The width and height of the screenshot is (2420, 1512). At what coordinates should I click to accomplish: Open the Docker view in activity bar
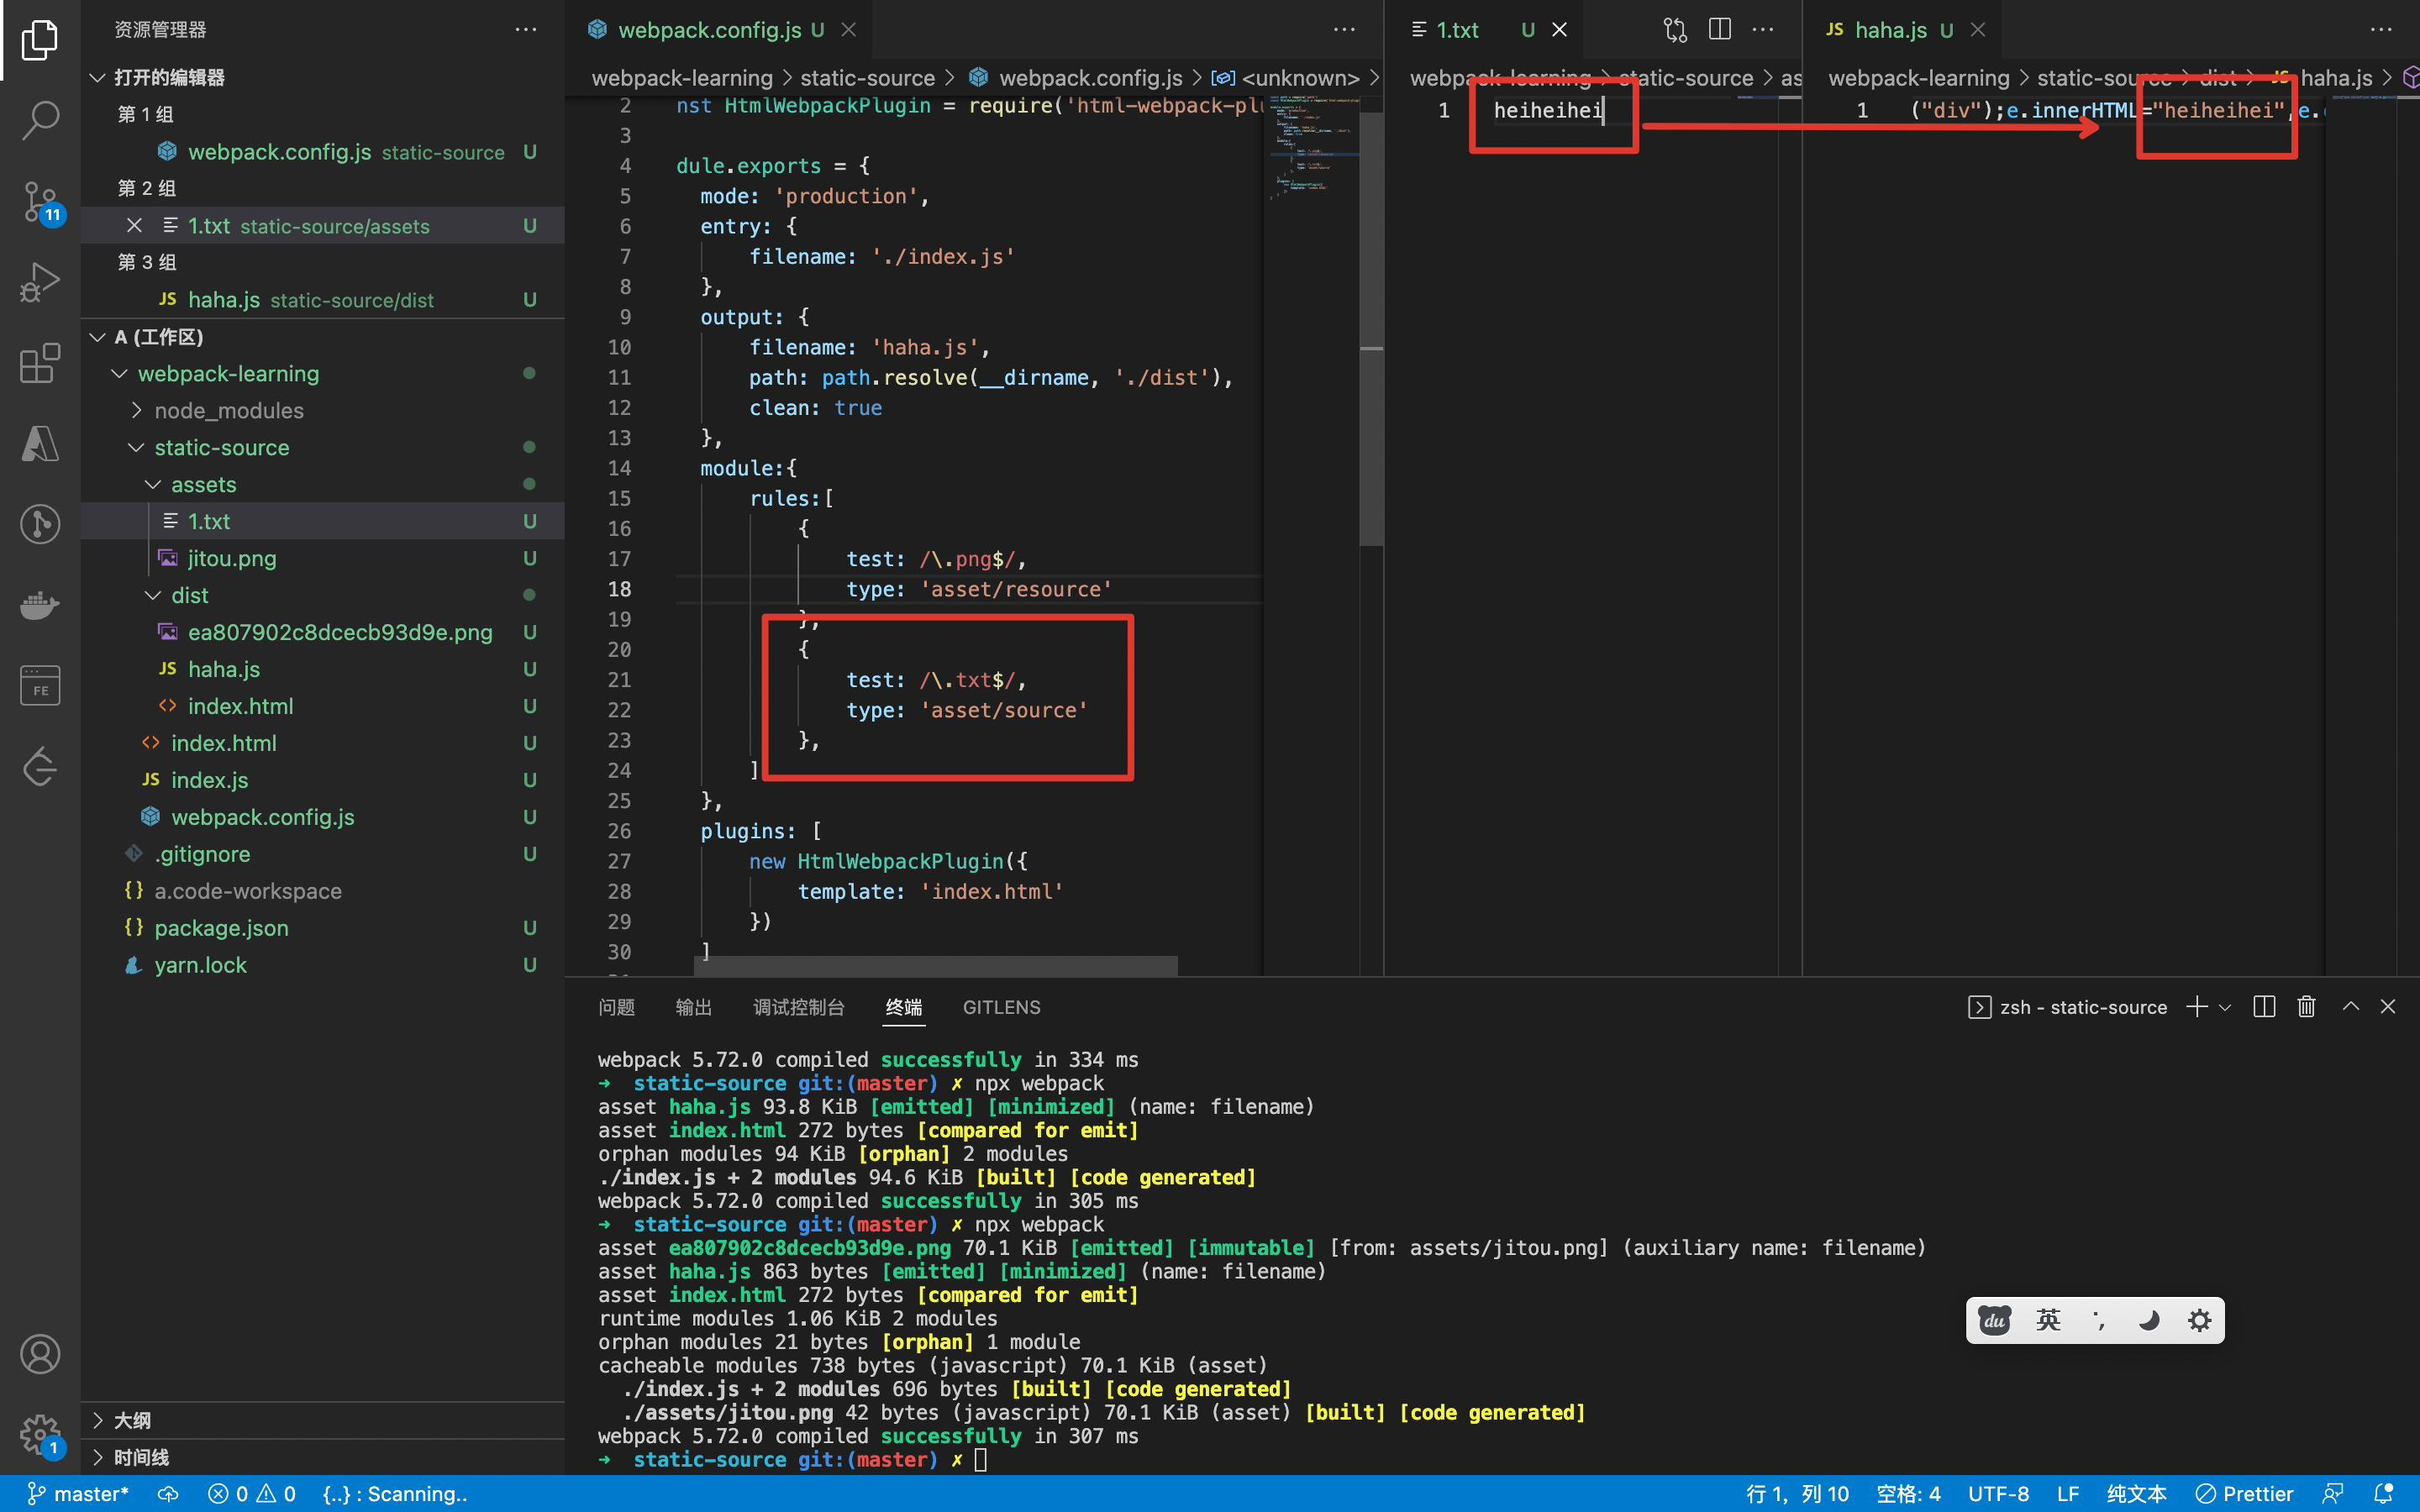tap(40, 605)
